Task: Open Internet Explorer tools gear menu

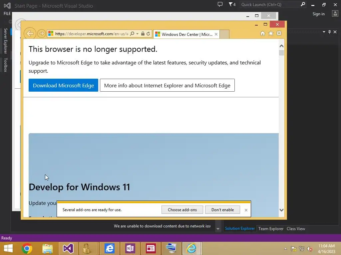Action: point(279,33)
